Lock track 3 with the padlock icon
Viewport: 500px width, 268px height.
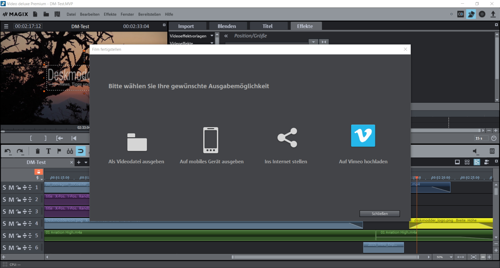[18, 212]
